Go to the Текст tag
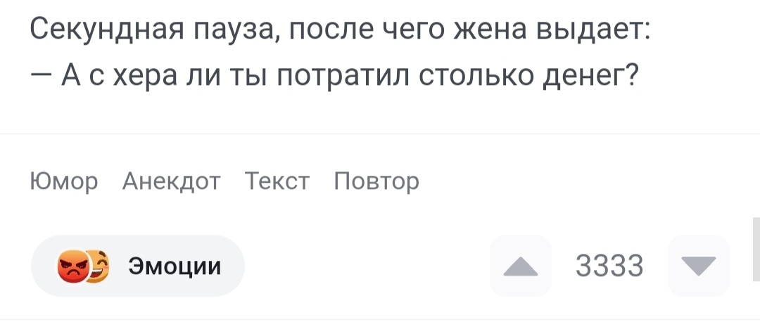 click(277, 181)
